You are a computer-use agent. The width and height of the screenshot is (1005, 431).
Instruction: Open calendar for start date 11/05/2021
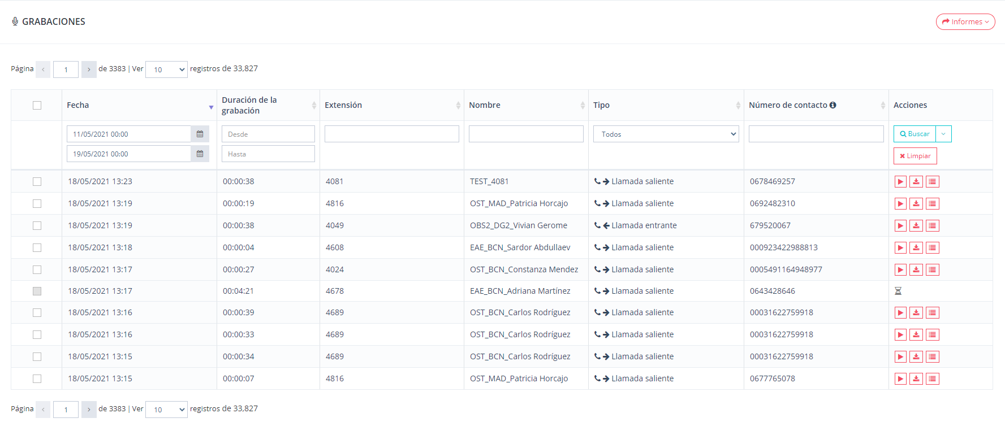(200, 134)
